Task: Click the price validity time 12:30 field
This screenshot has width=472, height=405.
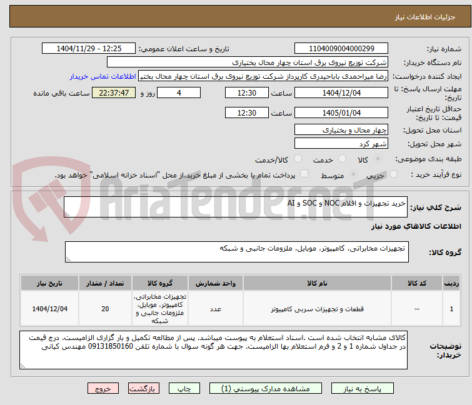Action: [246, 113]
